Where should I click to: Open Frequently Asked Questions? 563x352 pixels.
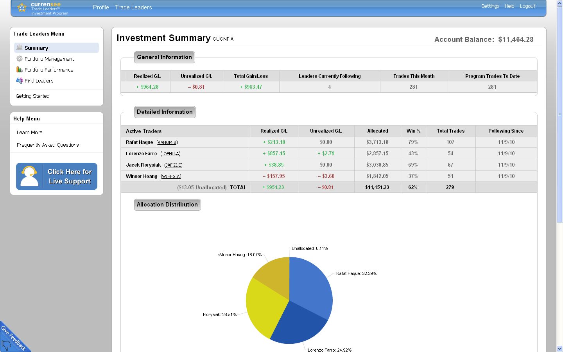pyautogui.click(x=48, y=145)
